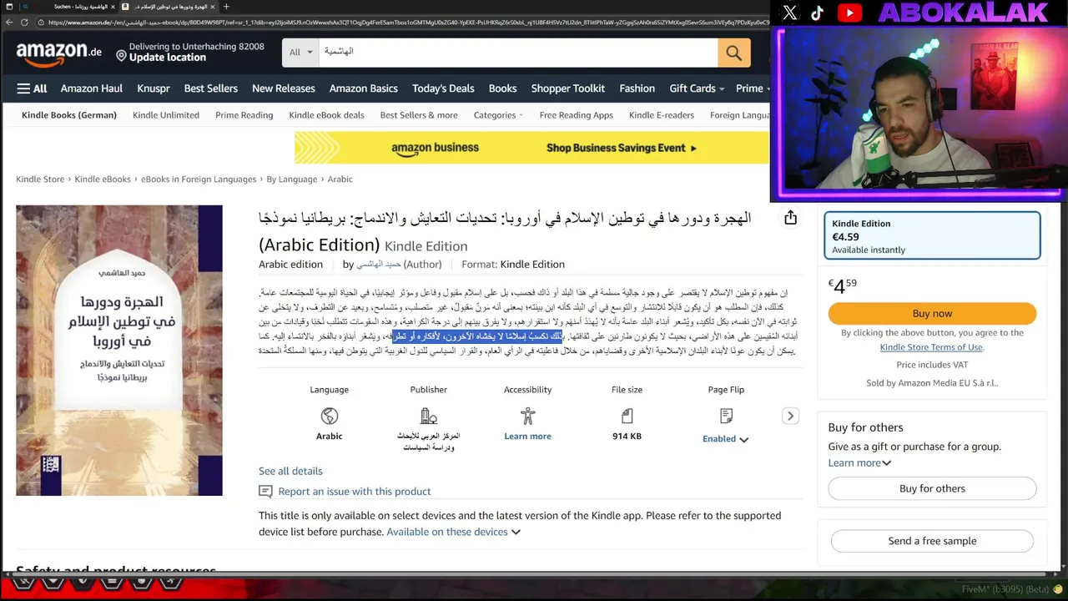Click the browser reload button

(24, 23)
